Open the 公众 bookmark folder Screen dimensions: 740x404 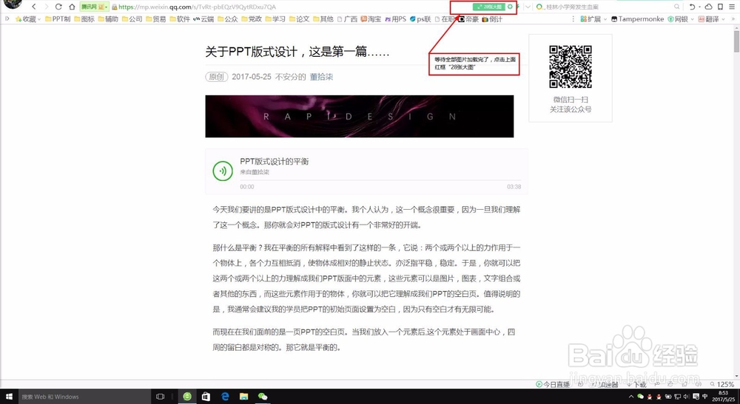click(x=228, y=19)
